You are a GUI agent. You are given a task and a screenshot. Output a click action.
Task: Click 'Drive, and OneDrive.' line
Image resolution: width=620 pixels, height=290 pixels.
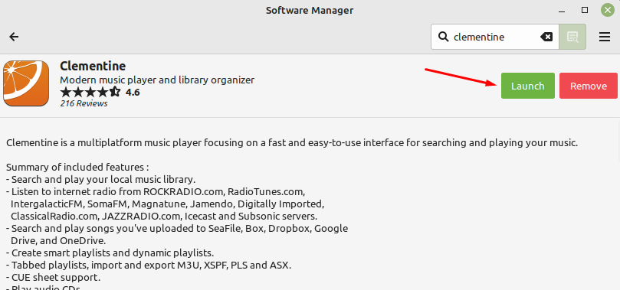58,241
